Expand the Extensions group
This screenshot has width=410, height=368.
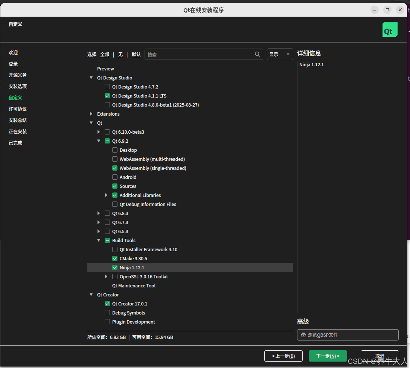(x=91, y=114)
